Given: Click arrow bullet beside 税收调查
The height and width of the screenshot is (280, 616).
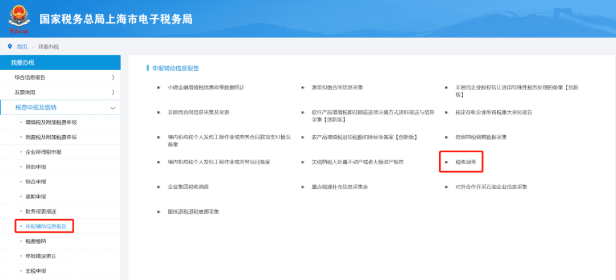Looking at the screenshot, I should pyautogui.click(x=446, y=162).
